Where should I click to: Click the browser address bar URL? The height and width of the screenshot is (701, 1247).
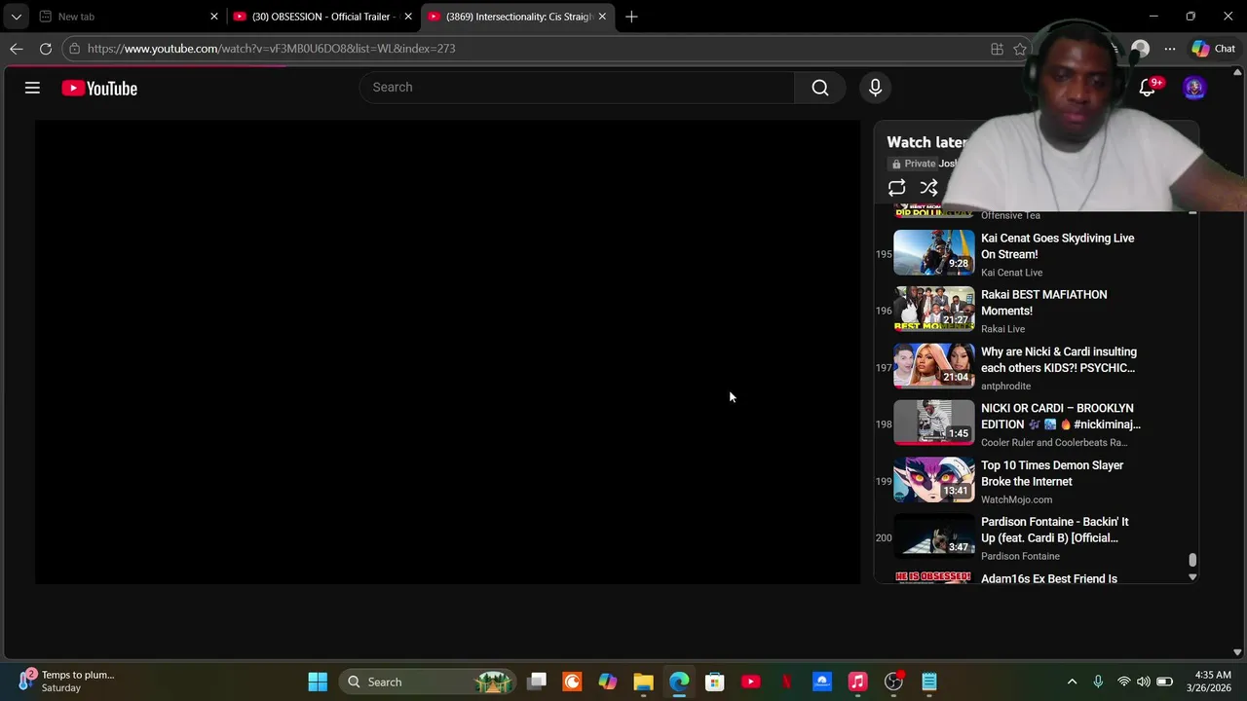coord(271,48)
